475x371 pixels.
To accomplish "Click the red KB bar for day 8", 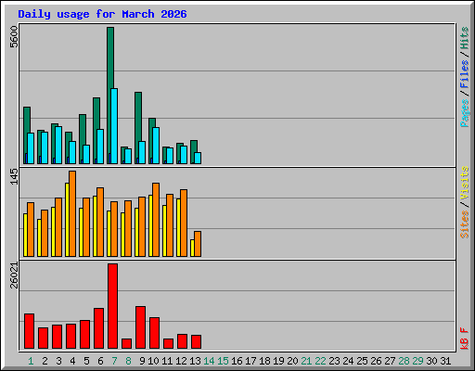I will coord(126,344).
